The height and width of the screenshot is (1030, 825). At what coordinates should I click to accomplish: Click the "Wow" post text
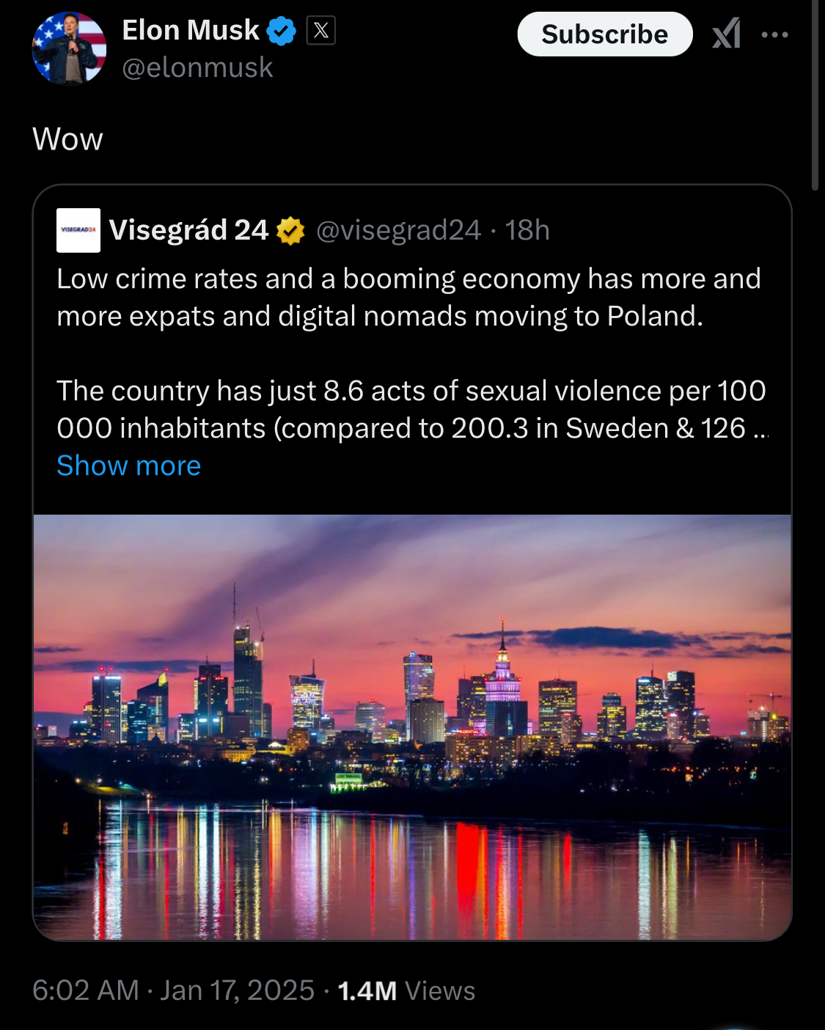[x=67, y=139]
